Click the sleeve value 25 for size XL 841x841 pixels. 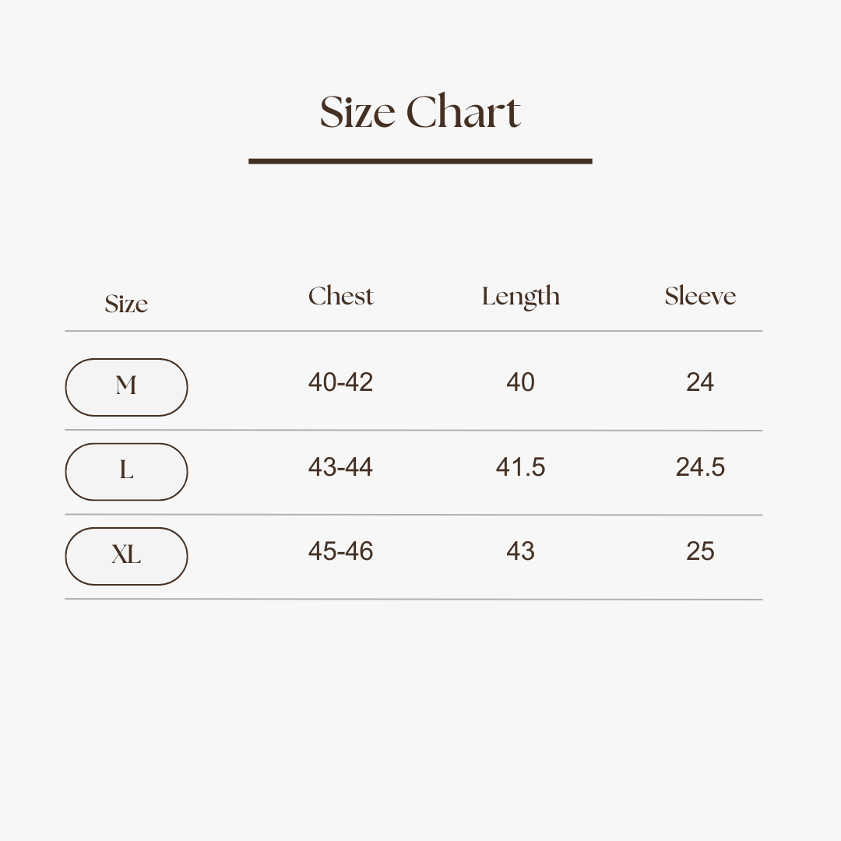[x=700, y=551]
